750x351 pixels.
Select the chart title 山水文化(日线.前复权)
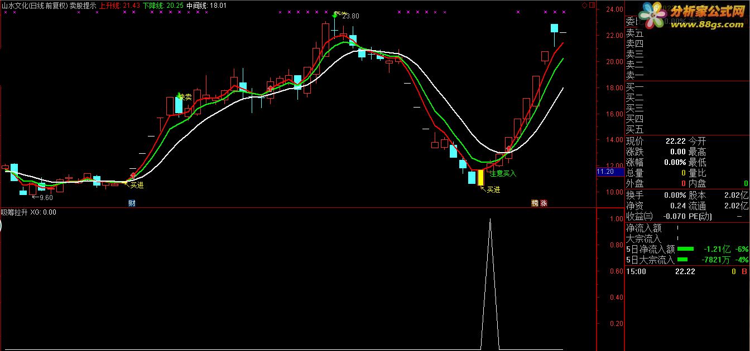(34, 5)
